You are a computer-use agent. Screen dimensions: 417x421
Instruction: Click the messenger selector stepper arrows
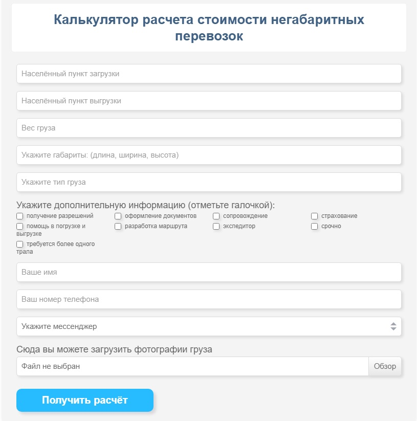[393, 326]
